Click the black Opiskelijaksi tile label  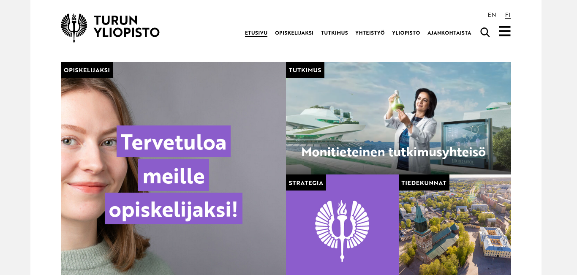(x=87, y=70)
